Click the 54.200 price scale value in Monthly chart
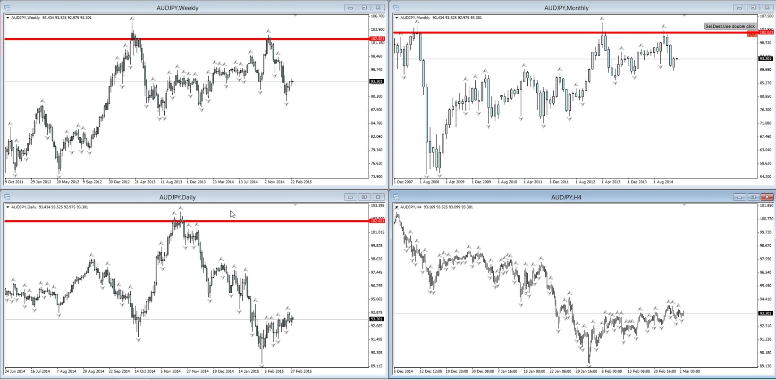Viewport: 776px width, 380px height. coord(766,177)
